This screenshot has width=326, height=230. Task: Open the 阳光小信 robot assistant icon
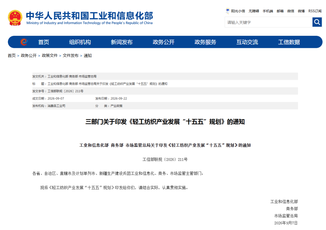(228, 11)
